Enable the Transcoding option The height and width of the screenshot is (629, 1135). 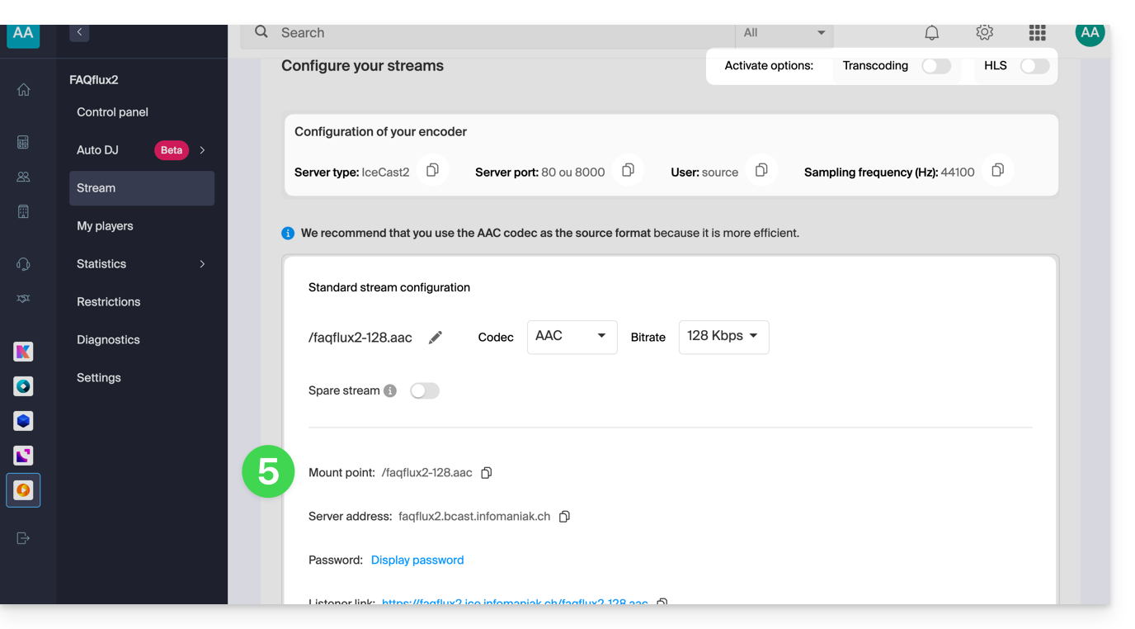pos(936,66)
